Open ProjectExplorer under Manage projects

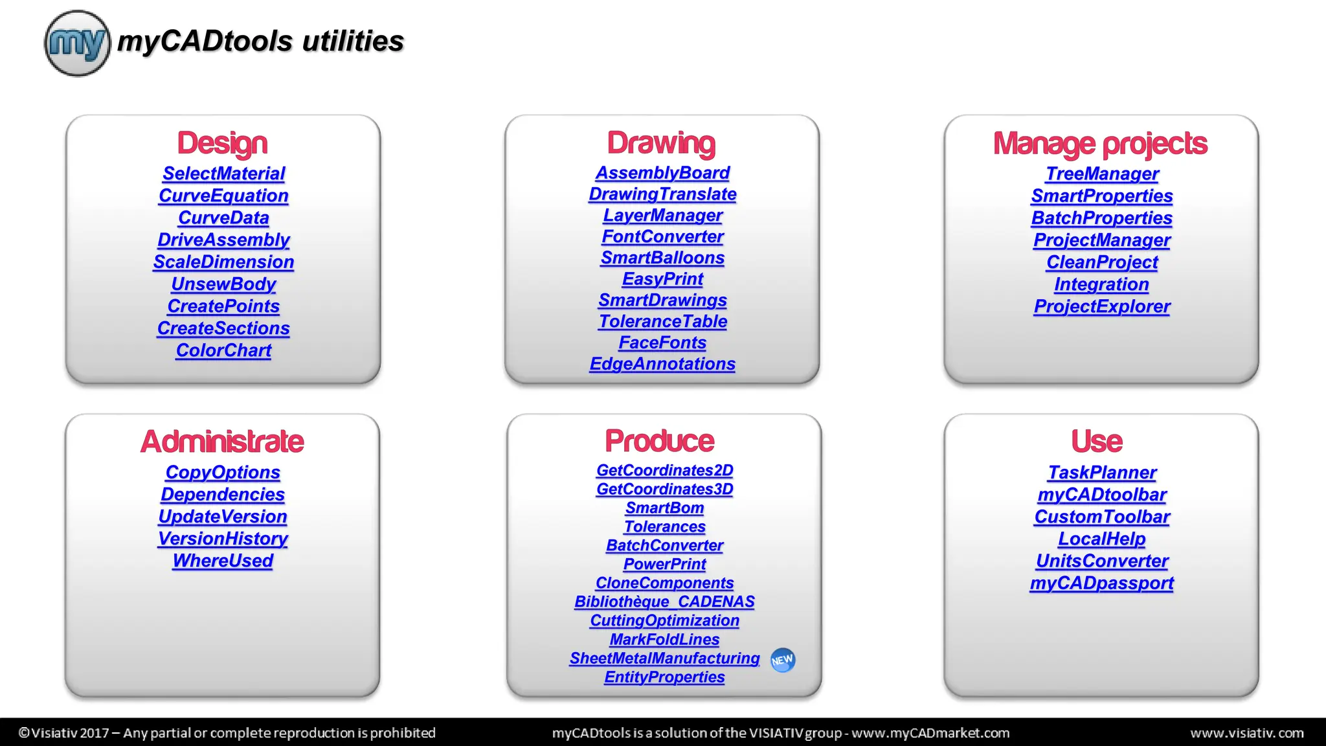tap(1101, 306)
